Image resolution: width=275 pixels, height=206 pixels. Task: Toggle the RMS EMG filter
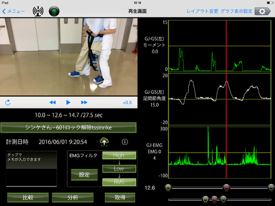coord(119,182)
